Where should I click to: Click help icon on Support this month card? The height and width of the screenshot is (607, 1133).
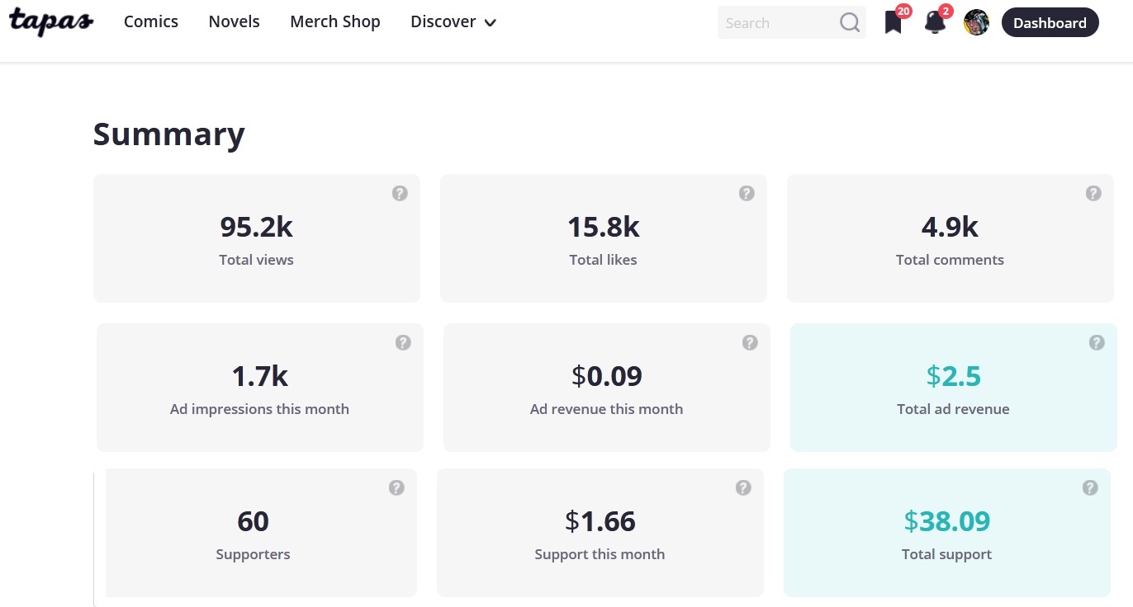tap(743, 488)
